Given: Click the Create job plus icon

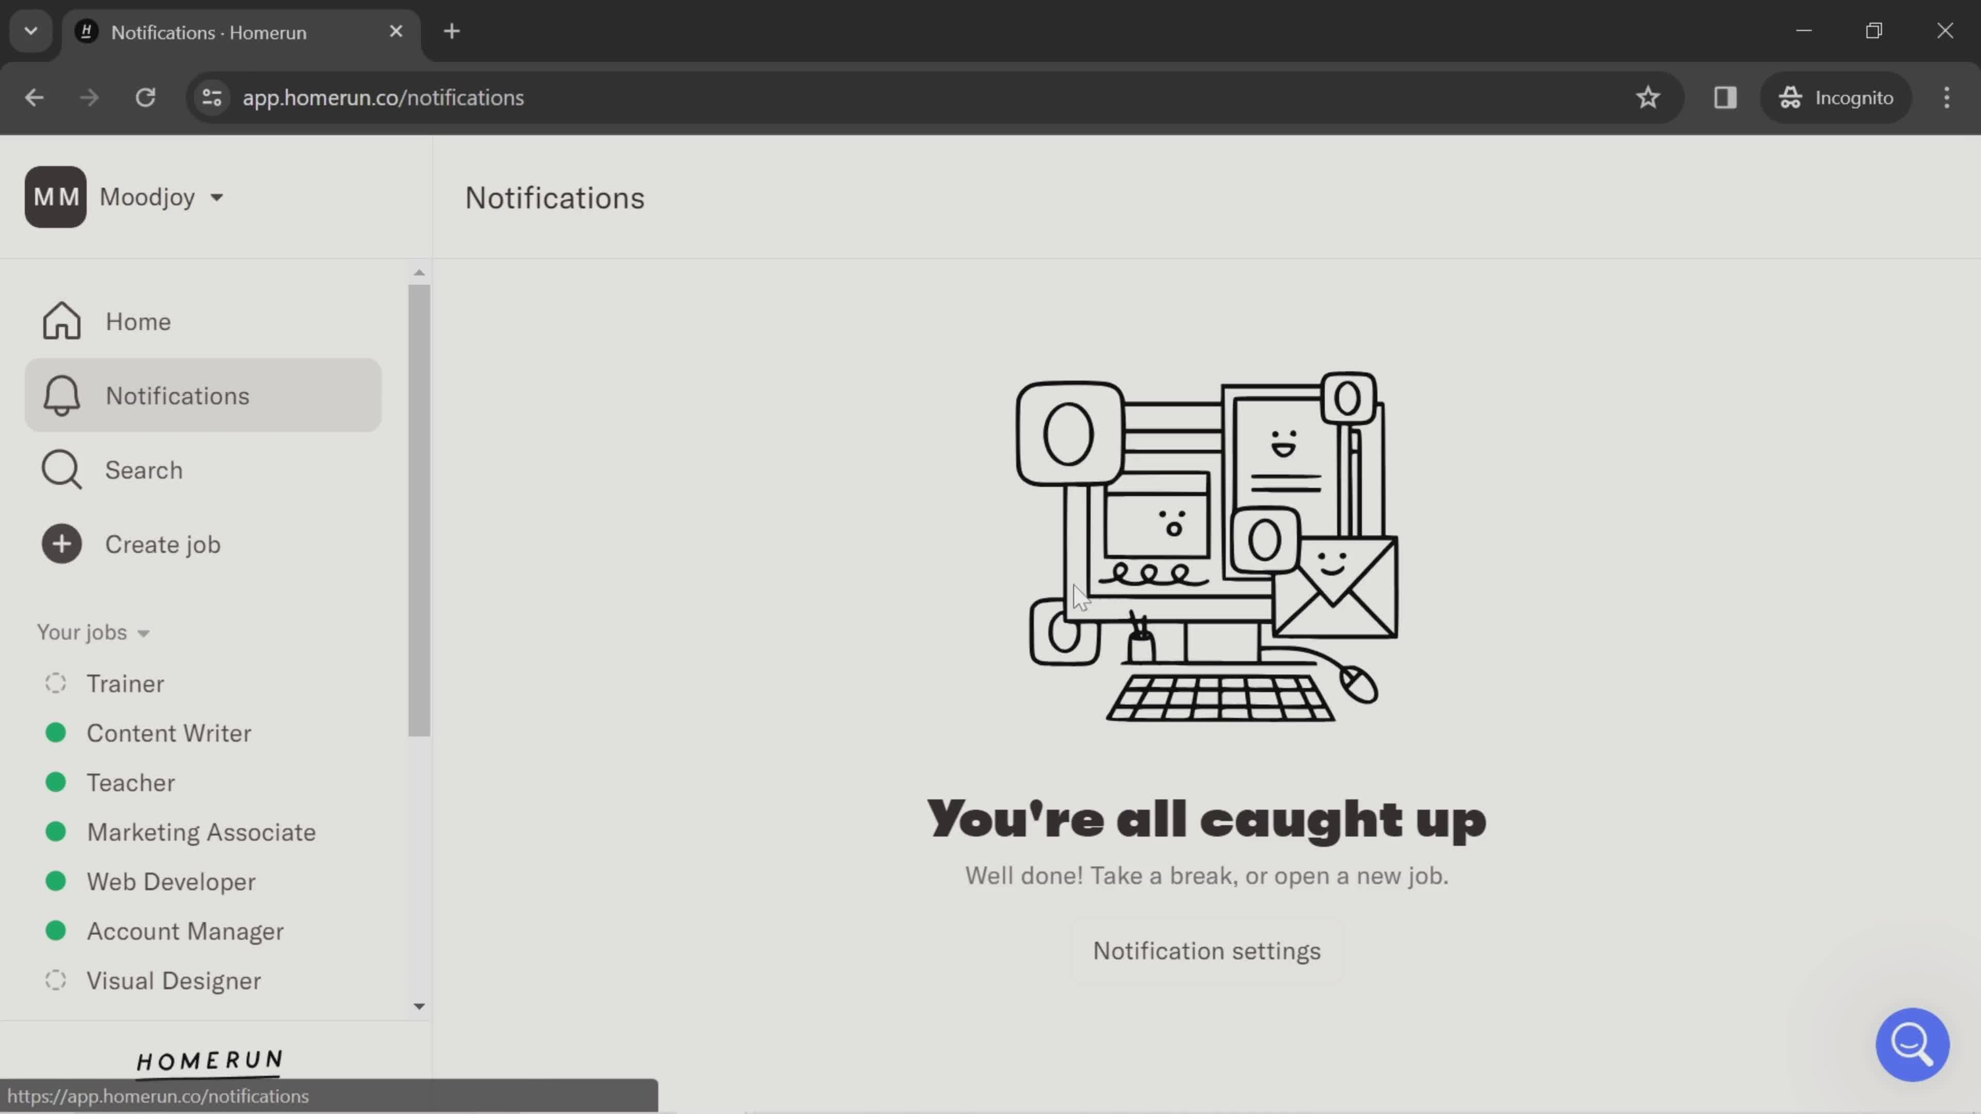Looking at the screenshot, I should 61,544.
